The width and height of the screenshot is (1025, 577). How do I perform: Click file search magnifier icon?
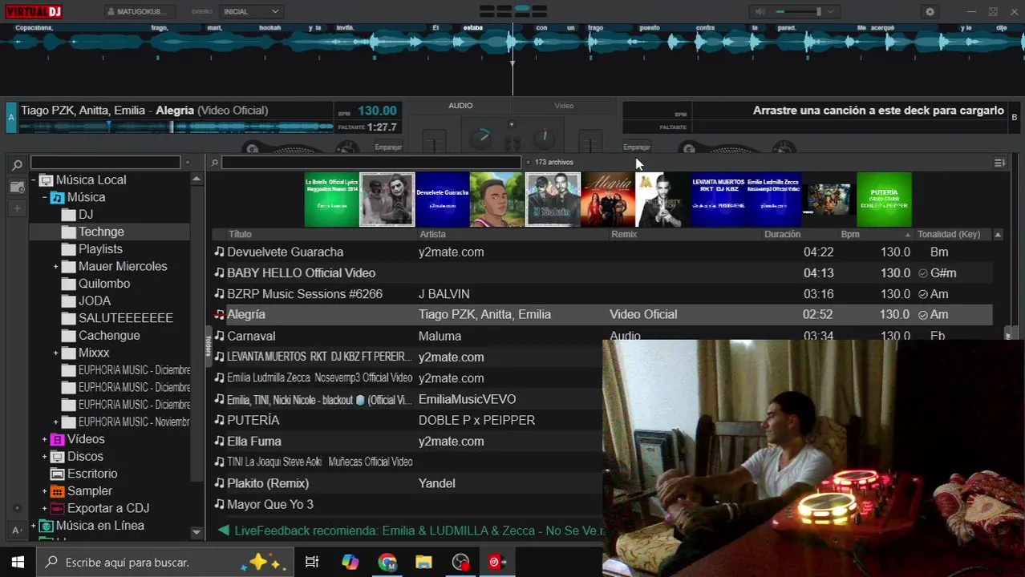(214, 163)
